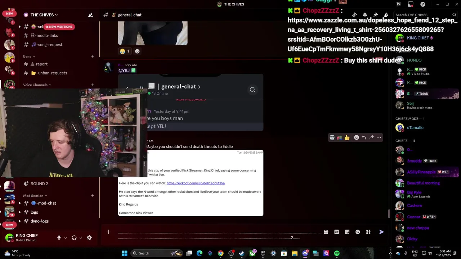Open the apps launcher icon in message bar
The image size is (461, 259).
point(368,232)
